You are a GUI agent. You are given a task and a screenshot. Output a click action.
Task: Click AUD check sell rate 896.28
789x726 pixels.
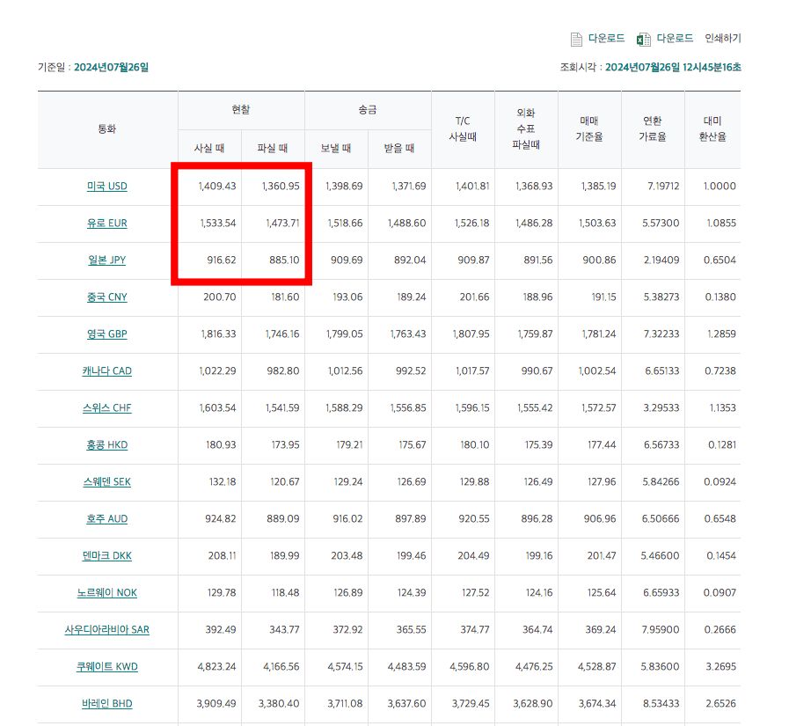click(x=537, y=518)
